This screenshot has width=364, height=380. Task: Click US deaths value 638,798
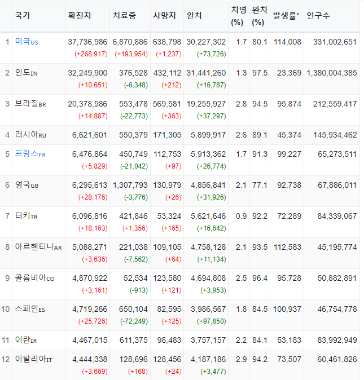pyautogui.click(x=167, y=42)
